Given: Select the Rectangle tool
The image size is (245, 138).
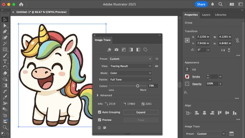Looking at the screenshot, I should pos(5,49).
